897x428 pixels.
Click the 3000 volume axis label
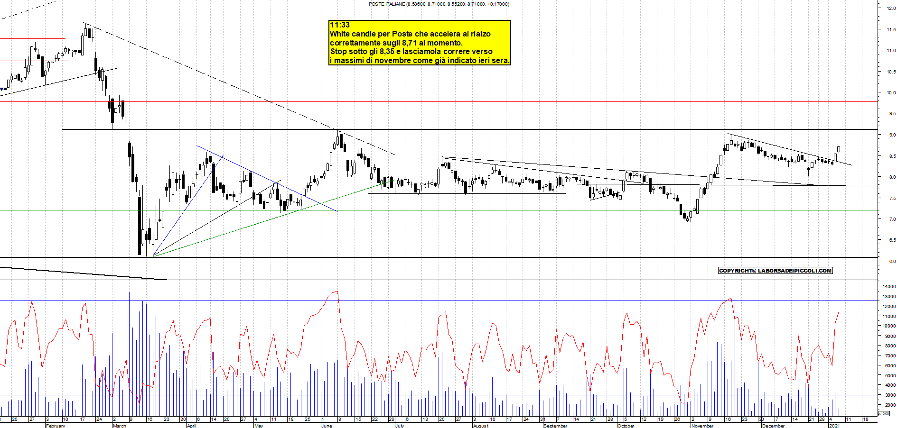click(x=890, y=395)
